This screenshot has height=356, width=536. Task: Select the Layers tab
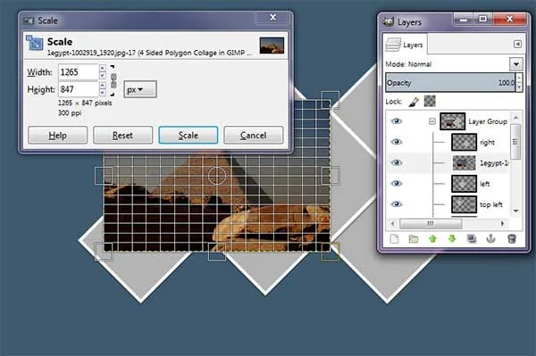pyautogui.click(x=405, y=45)
